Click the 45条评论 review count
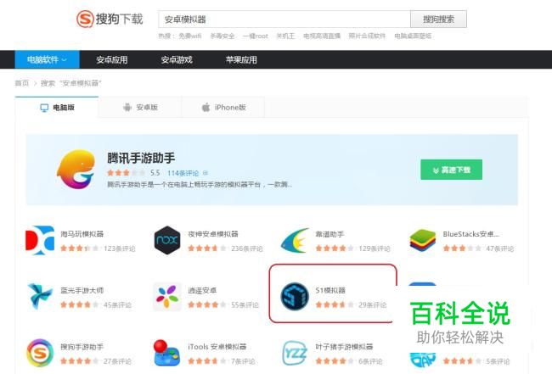 [117, 304]
